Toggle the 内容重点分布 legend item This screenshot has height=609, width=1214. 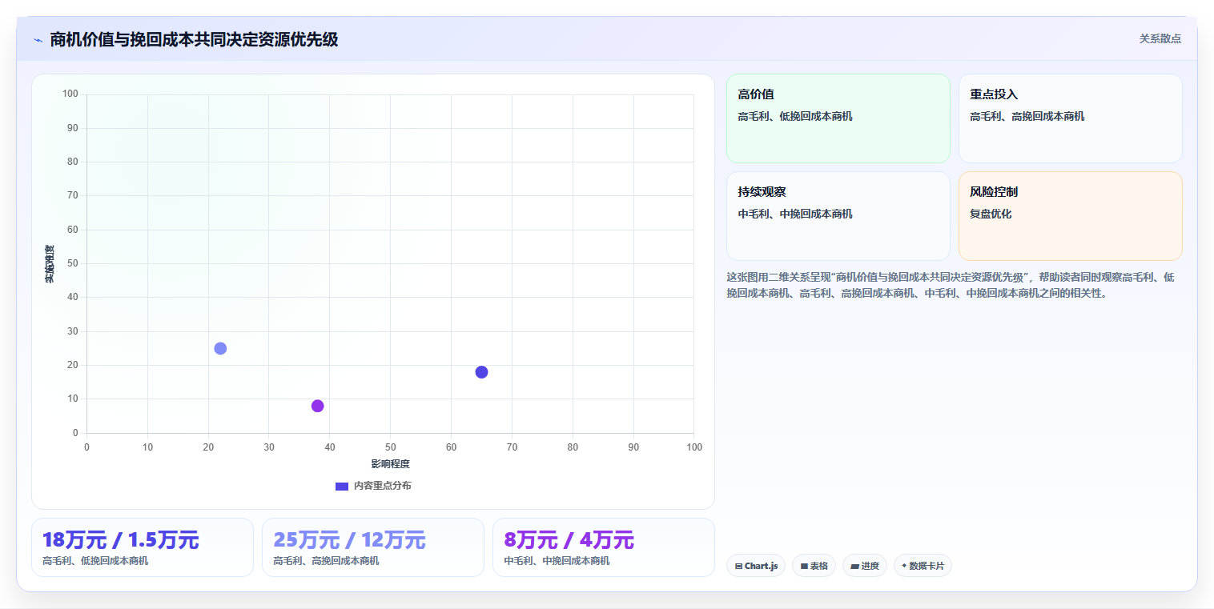pos(373,486)
